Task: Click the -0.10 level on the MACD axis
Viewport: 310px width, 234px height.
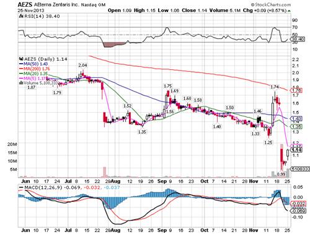Action: 297,217
